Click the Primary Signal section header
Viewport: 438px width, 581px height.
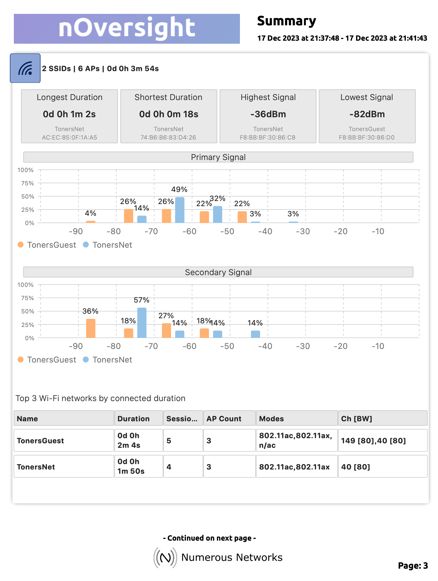(218, 157)
